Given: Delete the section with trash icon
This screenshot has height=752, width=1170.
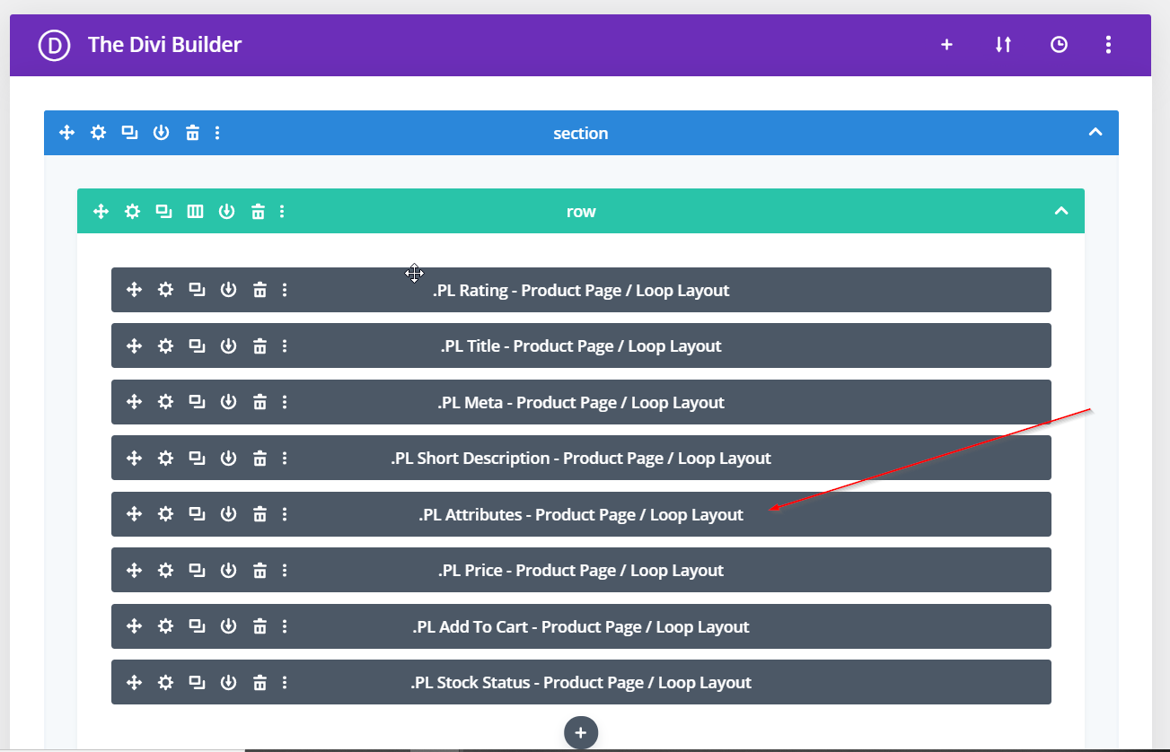Looking at the screenshot, I should coord(192,133).
